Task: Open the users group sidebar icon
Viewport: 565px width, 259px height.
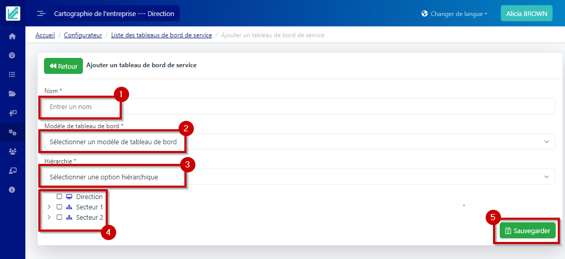Action: point(12,151)
